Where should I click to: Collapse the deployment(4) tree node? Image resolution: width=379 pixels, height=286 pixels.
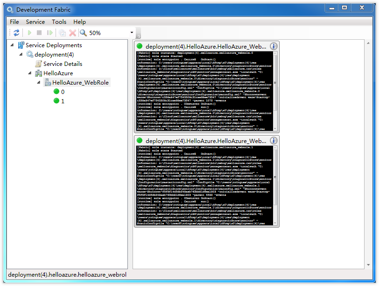[x=21, y=55]
